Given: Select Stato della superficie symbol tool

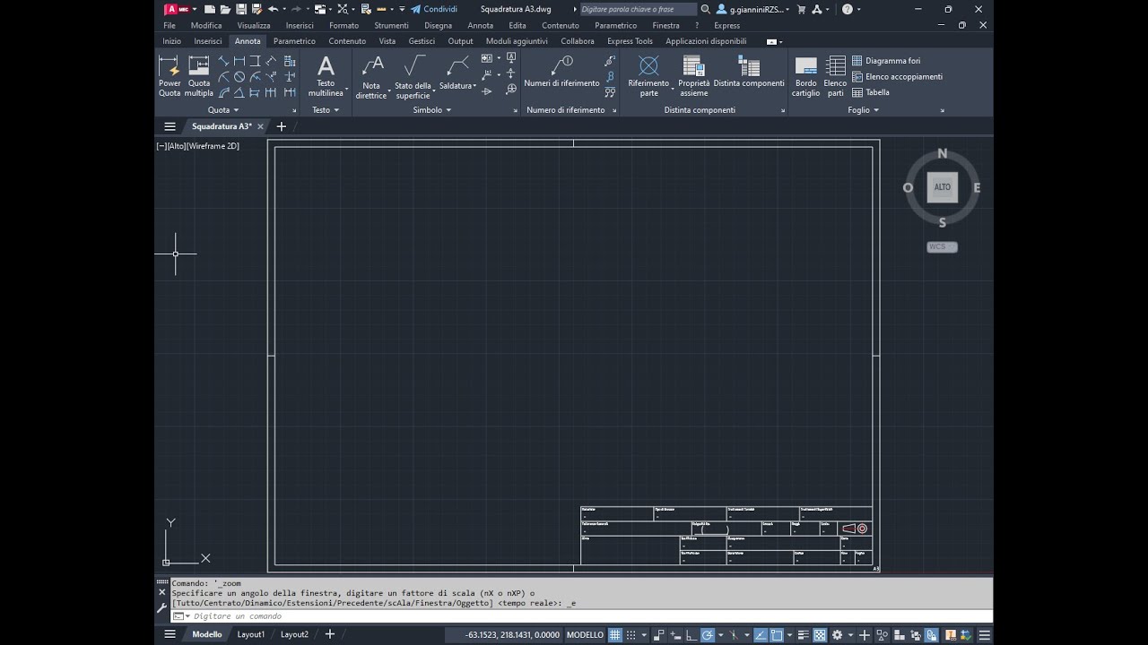Looking at the screenshot, I should [413, 78].
